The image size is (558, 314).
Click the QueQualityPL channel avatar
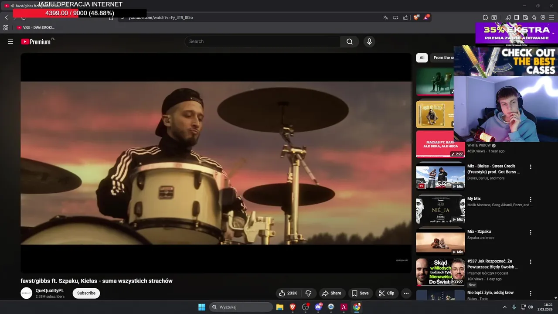(x=27, y=293)
